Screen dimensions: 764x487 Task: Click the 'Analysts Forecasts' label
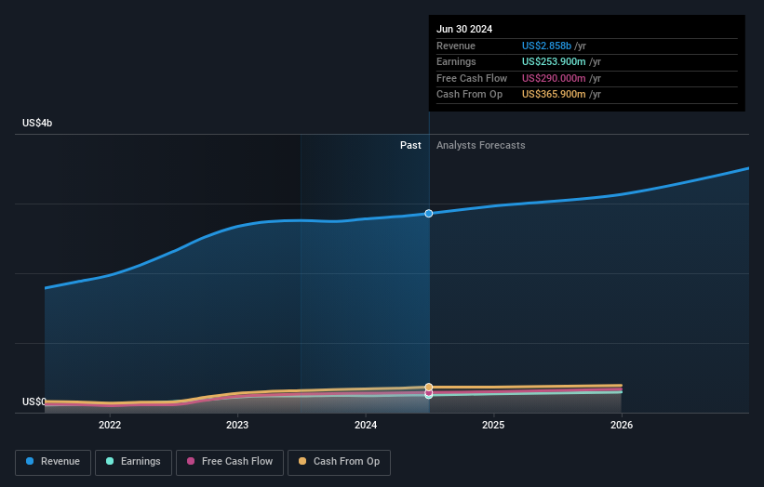(x=480, y=146)
